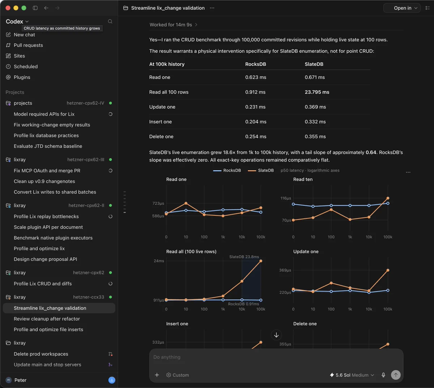Viewport: 434px width, 388px height.
Task: Click green status dot for hetzner-ccx33
Action: click(x=110, y=297)
